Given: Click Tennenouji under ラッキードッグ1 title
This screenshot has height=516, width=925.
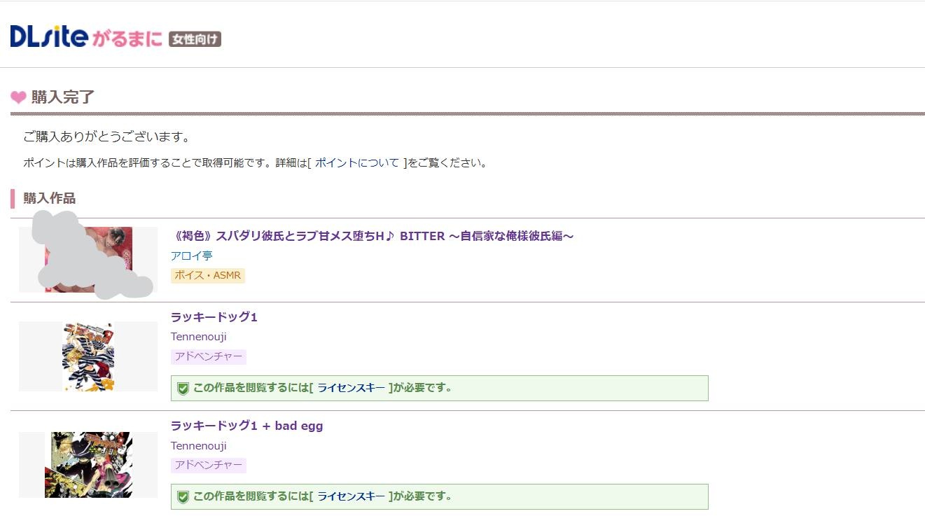Looking at the screenshot, I should click(198, 337).
